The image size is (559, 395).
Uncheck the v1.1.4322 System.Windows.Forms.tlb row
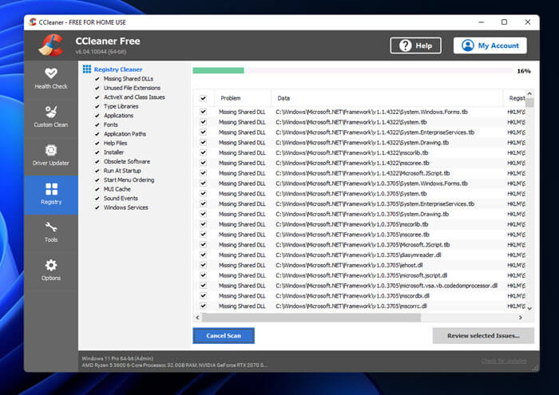(203, 112)
